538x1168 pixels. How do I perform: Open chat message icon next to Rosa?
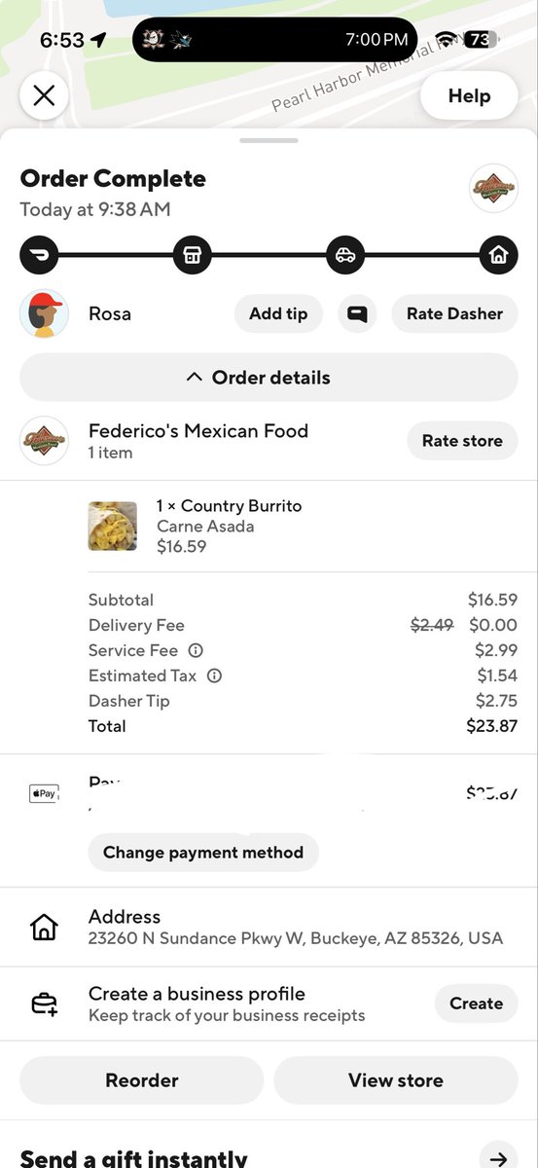[x=357, y=314]
